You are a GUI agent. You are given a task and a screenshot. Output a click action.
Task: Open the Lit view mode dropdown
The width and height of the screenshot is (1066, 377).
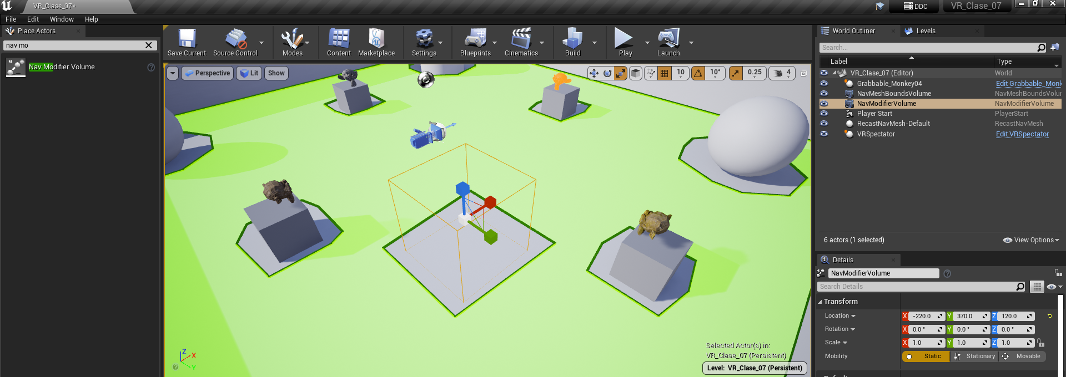coord(249,73)
